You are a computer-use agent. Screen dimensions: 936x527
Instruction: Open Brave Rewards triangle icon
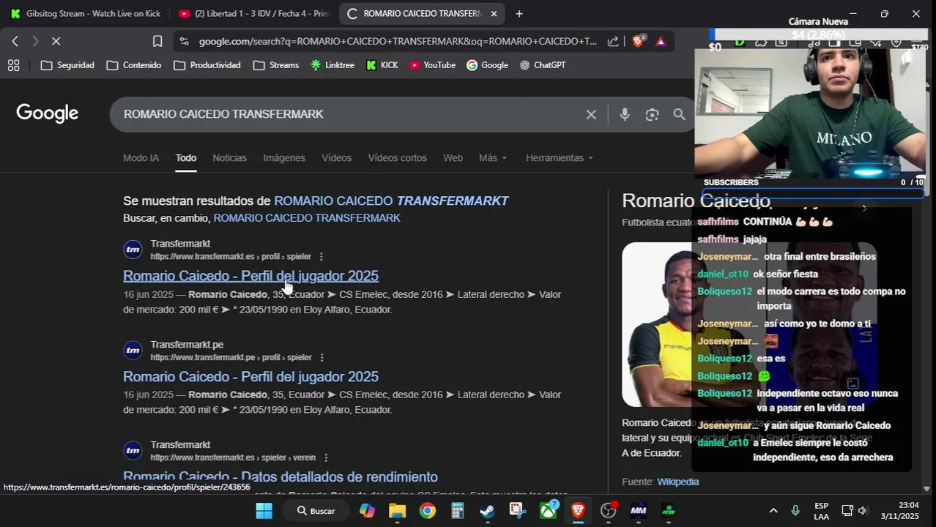pos(661,42)
